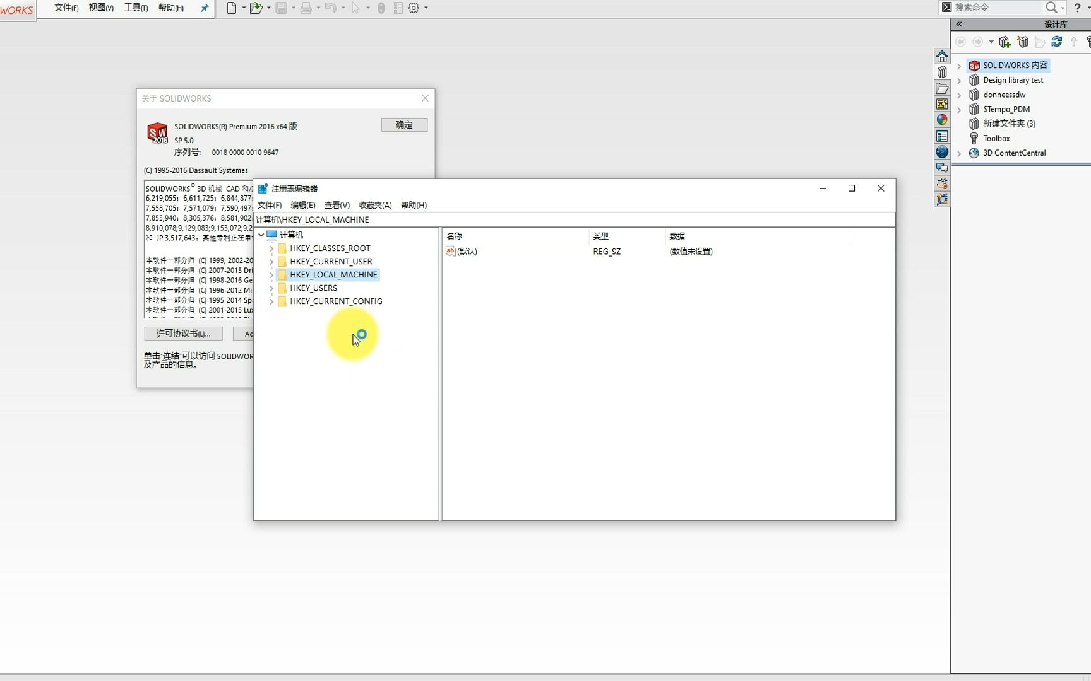The height and width of the screenshot is (681, 1091).
Task: Click the registry editor address bar path
Action: (x=575, y=219)
